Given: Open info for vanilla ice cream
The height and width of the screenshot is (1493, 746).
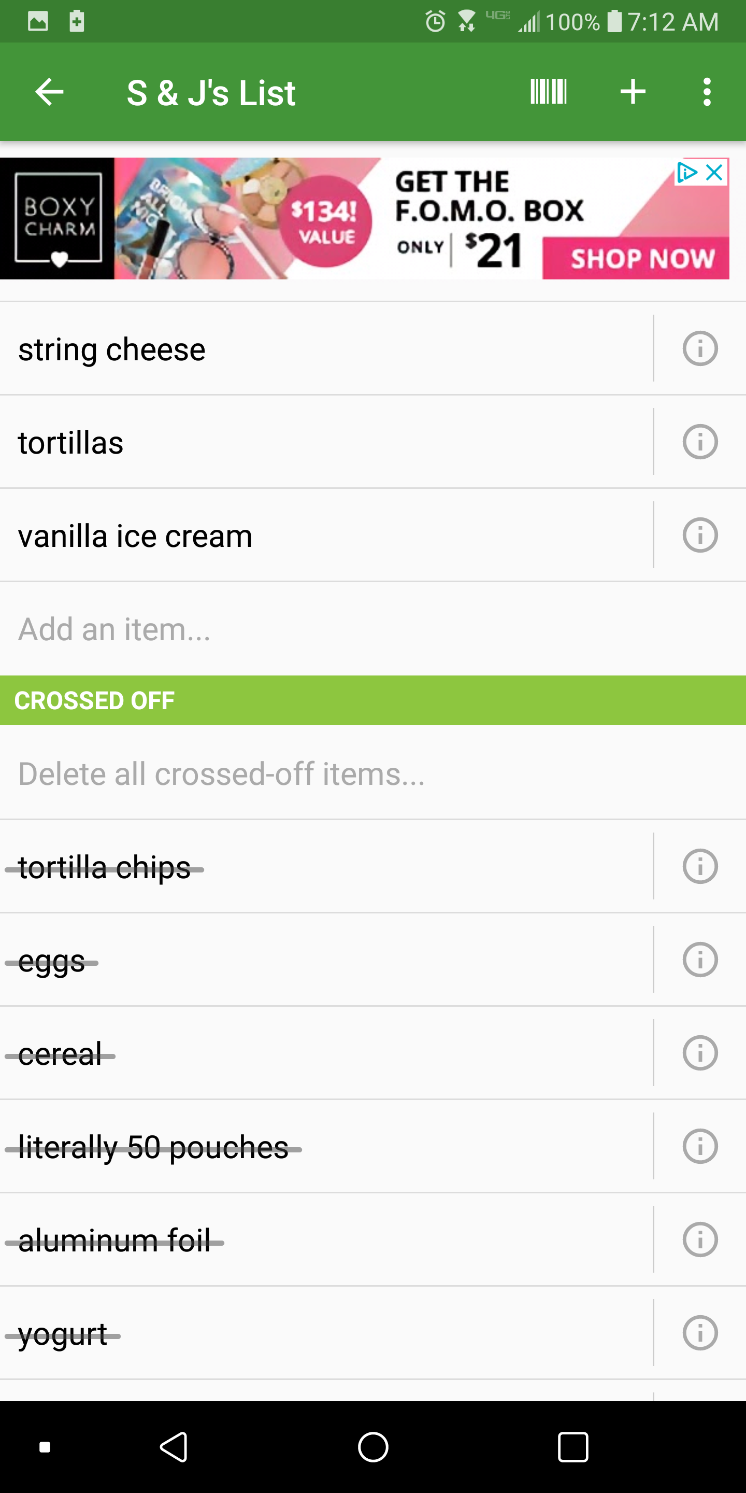Looking at the screenshot, I should click(700, 536).
